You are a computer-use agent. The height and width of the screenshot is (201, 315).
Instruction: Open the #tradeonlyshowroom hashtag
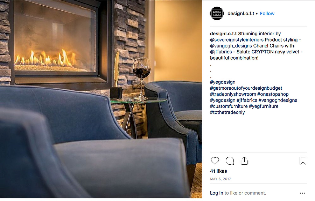233,94
